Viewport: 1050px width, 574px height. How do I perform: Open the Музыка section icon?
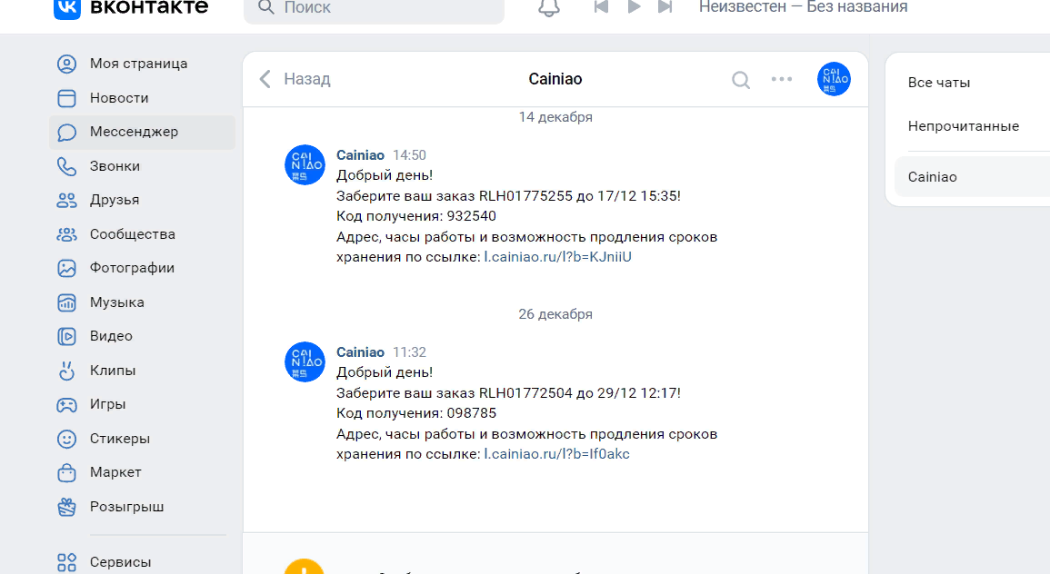tap(66, 302)
